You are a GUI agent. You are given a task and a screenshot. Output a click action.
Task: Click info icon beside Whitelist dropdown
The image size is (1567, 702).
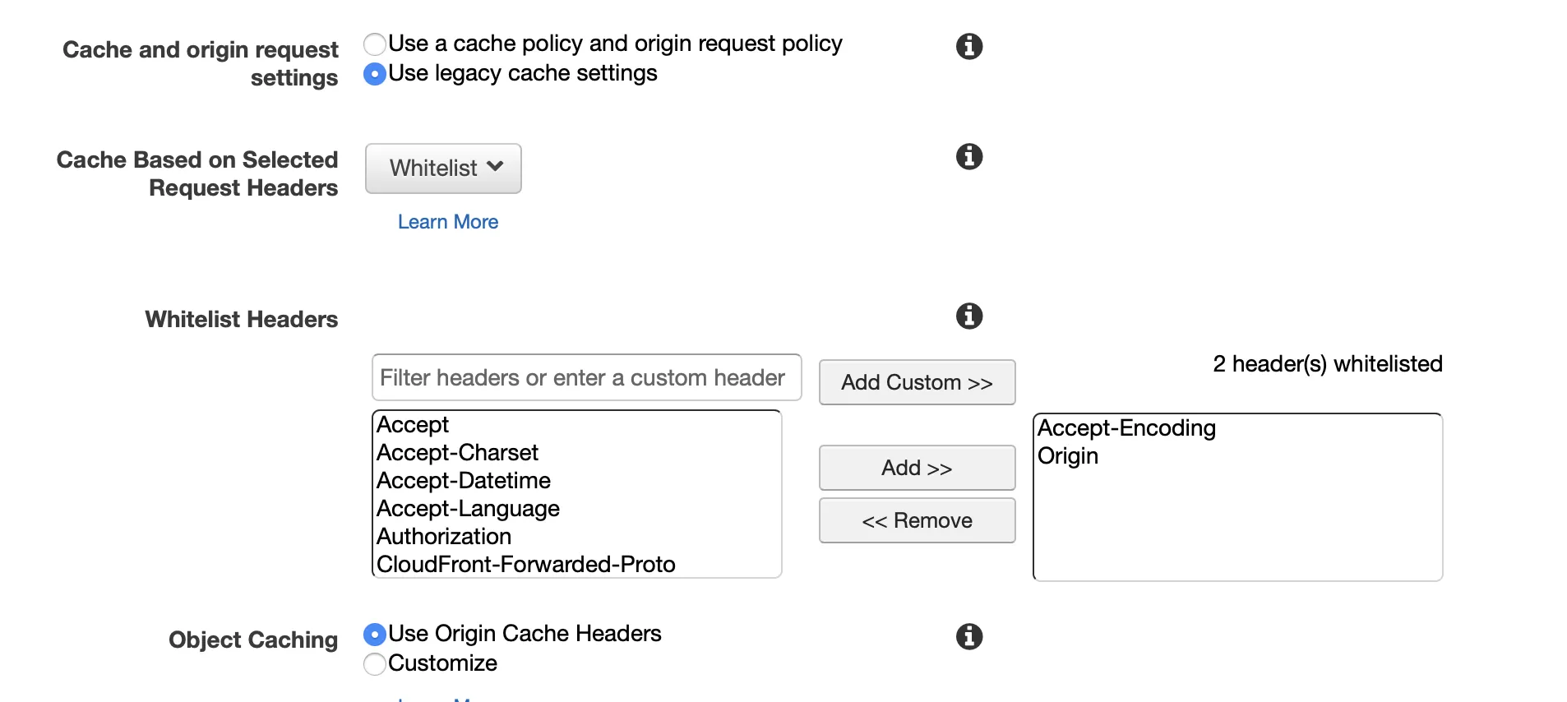click(969, 156)
